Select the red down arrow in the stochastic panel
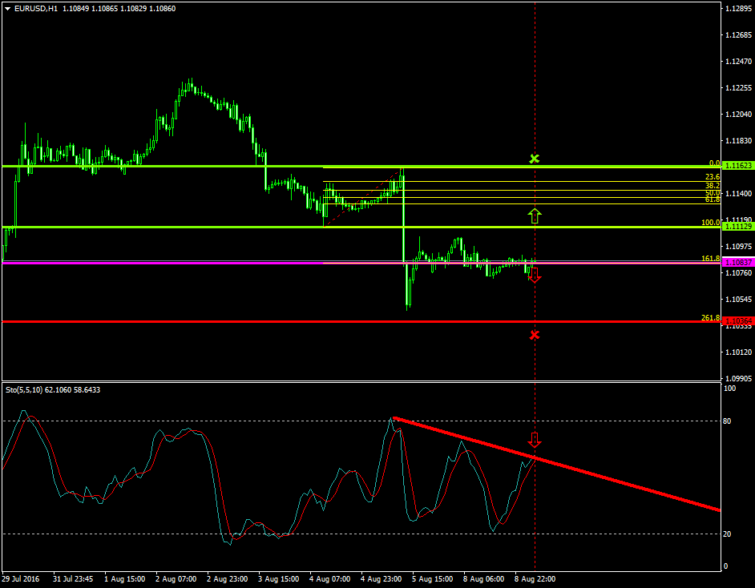Screen dimensions: 755x588 (x=535, y=439)
